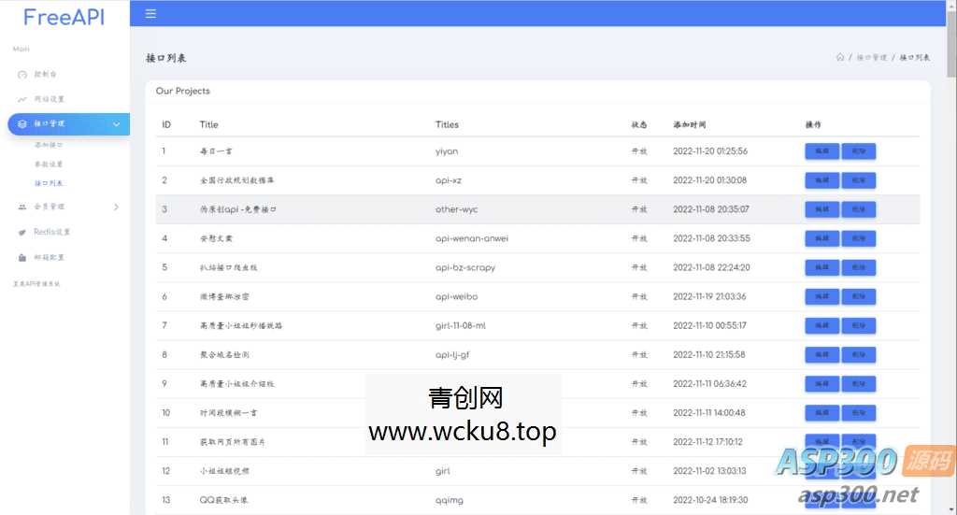Open the 控制台 dashboard icon in sidebar
Screen dimensions: 957x515
pyautogui.click(x=22, y=75)
